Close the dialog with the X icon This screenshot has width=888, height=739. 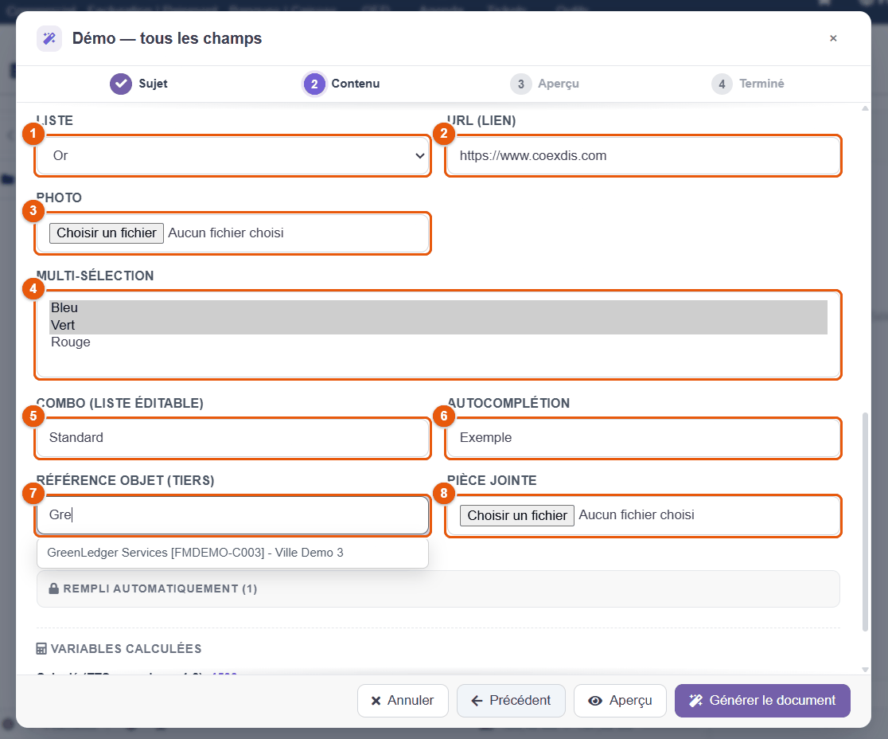(833, 38)
